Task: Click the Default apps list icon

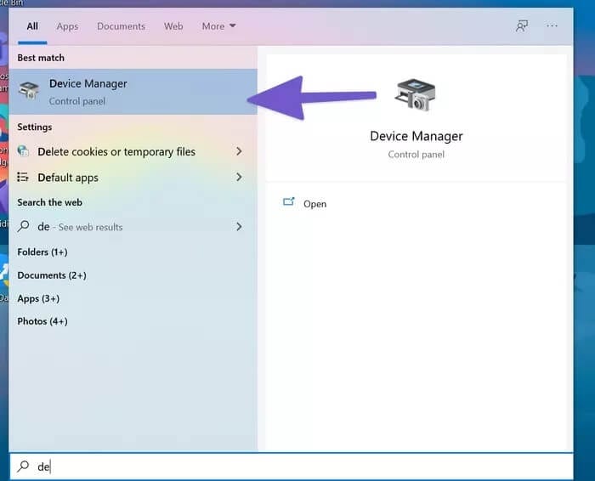Action: 23,177
